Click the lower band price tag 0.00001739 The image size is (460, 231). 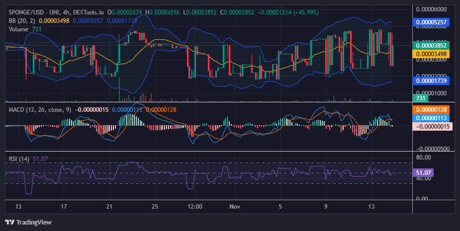(431, 80)
